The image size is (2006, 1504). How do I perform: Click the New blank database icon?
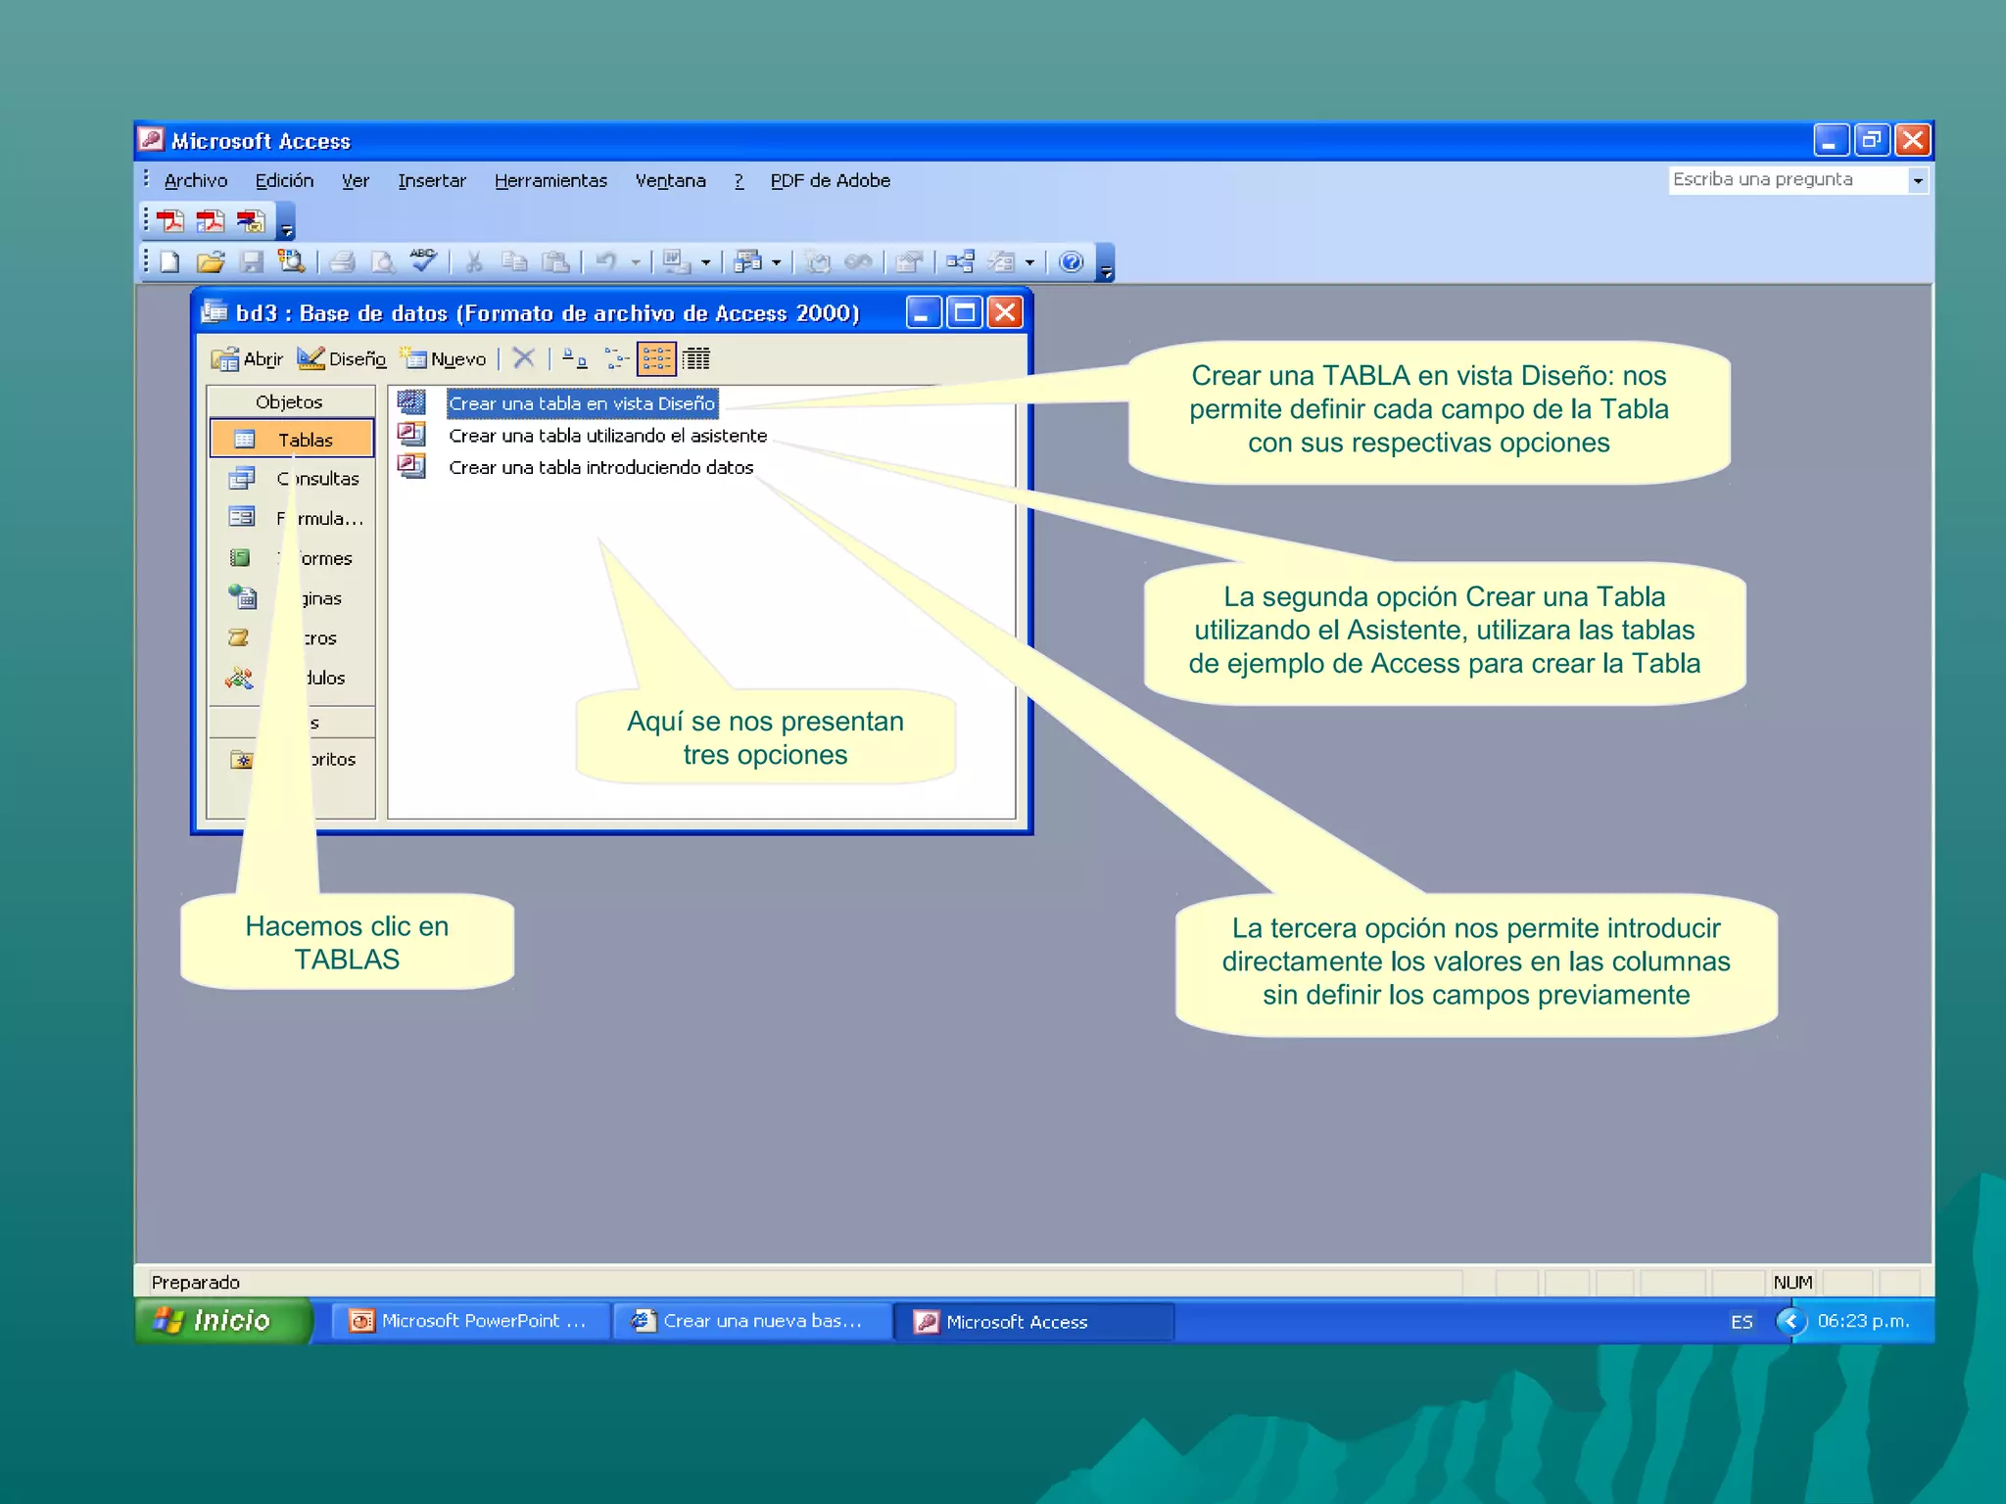(170, 261)
